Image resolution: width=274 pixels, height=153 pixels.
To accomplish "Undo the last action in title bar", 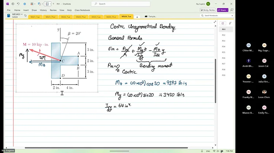I will (18, 4).
